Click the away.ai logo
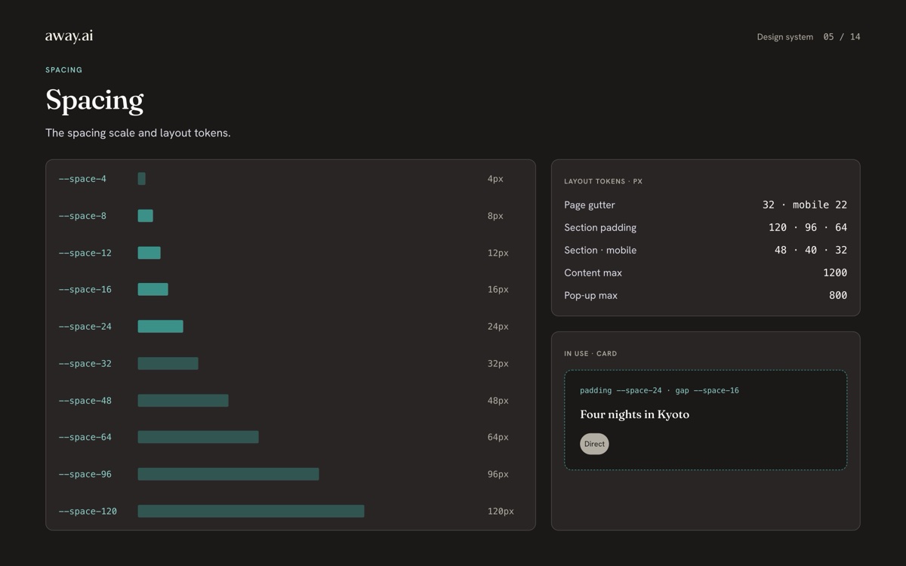This screenshot has width=906, height=566. [x=69, y=36]
